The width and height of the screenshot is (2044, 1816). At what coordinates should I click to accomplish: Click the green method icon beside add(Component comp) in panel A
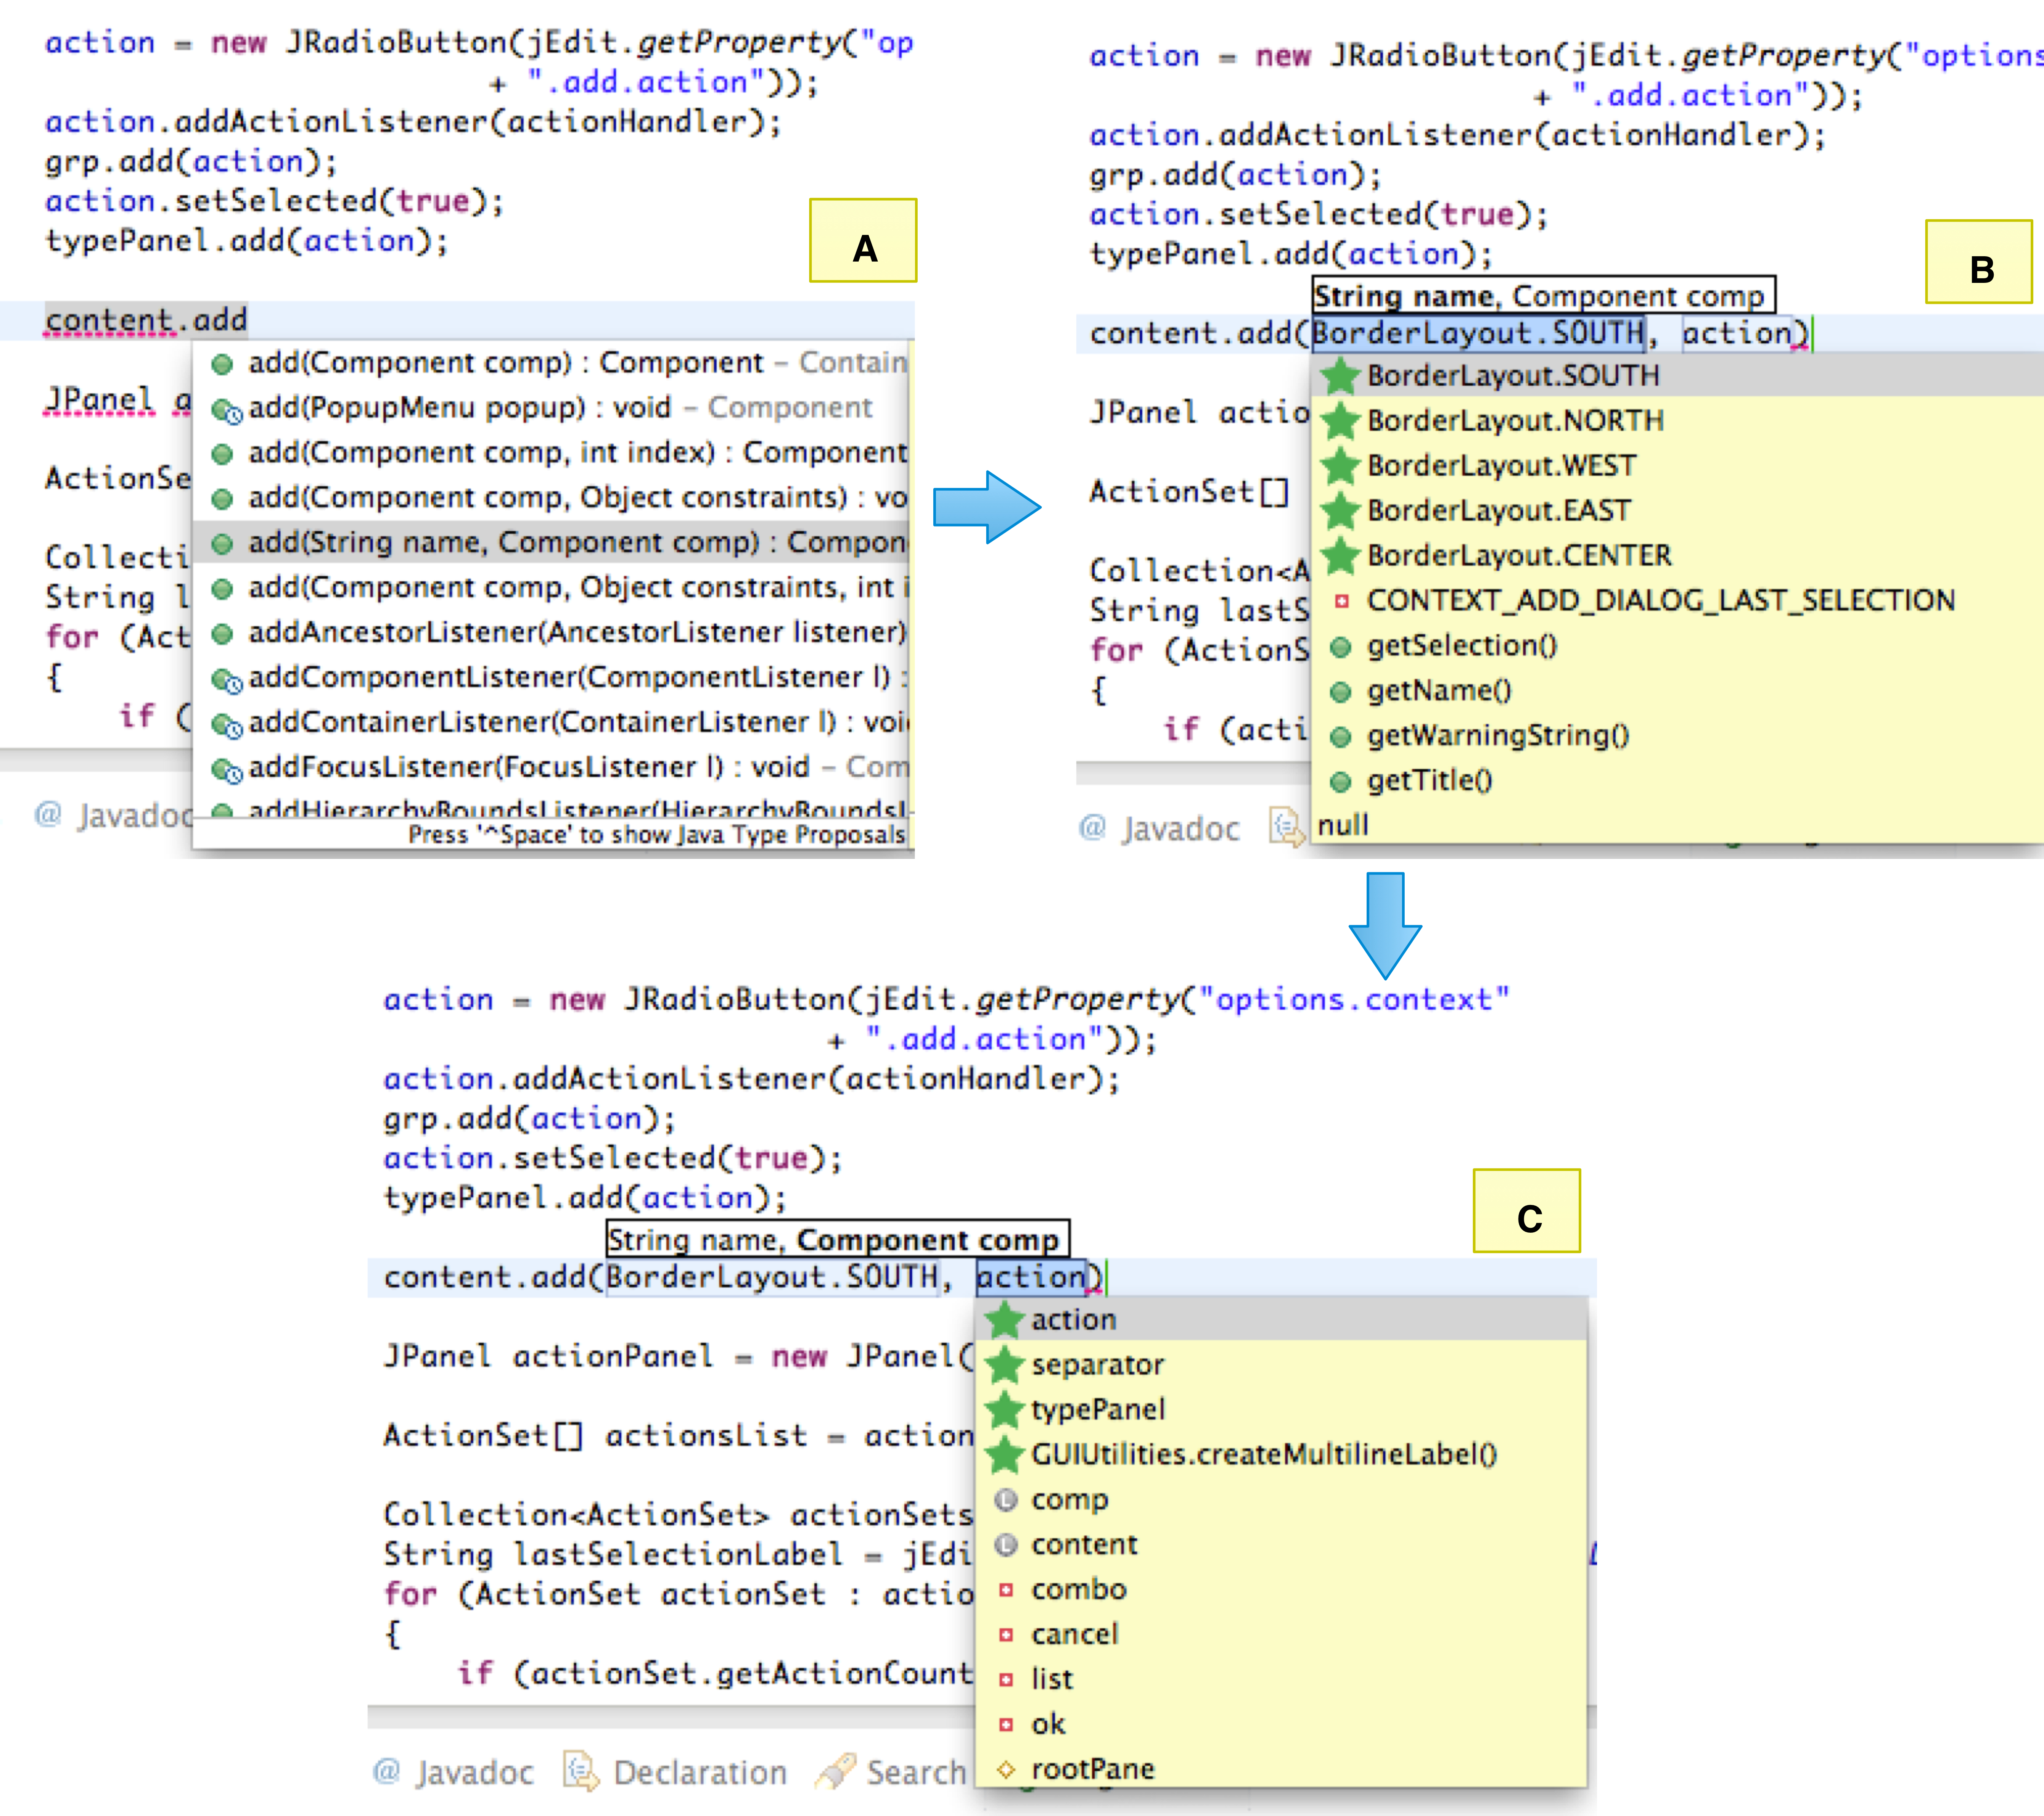[x=222, y=364]
